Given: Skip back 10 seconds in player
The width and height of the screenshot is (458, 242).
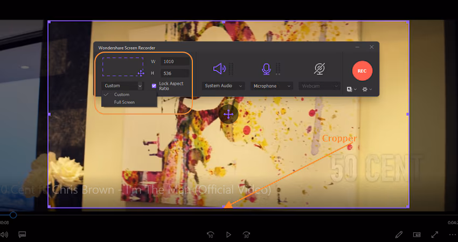Looking at the screenshot, I should pyautogui.click(x=210, y=234).
